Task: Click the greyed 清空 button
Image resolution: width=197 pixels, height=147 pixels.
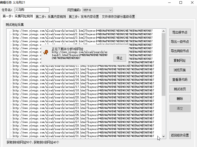Action: coord(180,108)
